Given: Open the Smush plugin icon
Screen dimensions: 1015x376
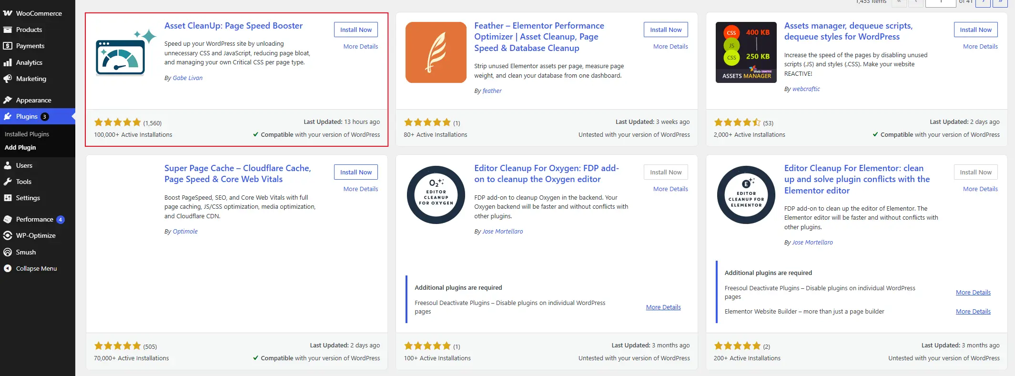Looking at the screenshot, I should [8, 252].
